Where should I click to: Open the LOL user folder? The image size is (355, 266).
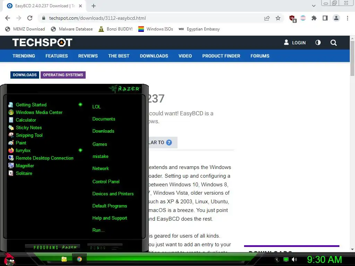96,107
